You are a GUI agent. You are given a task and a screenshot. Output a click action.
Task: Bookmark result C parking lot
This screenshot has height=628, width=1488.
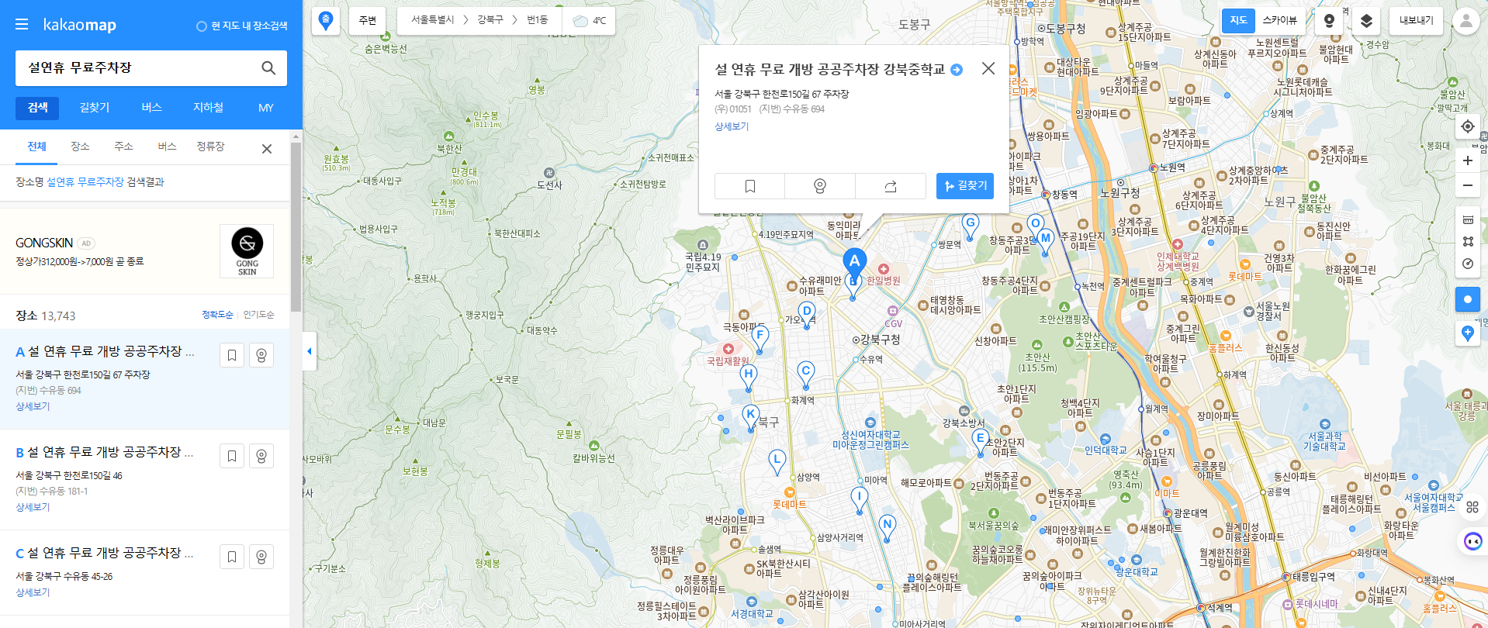click(x=232, y=557)
